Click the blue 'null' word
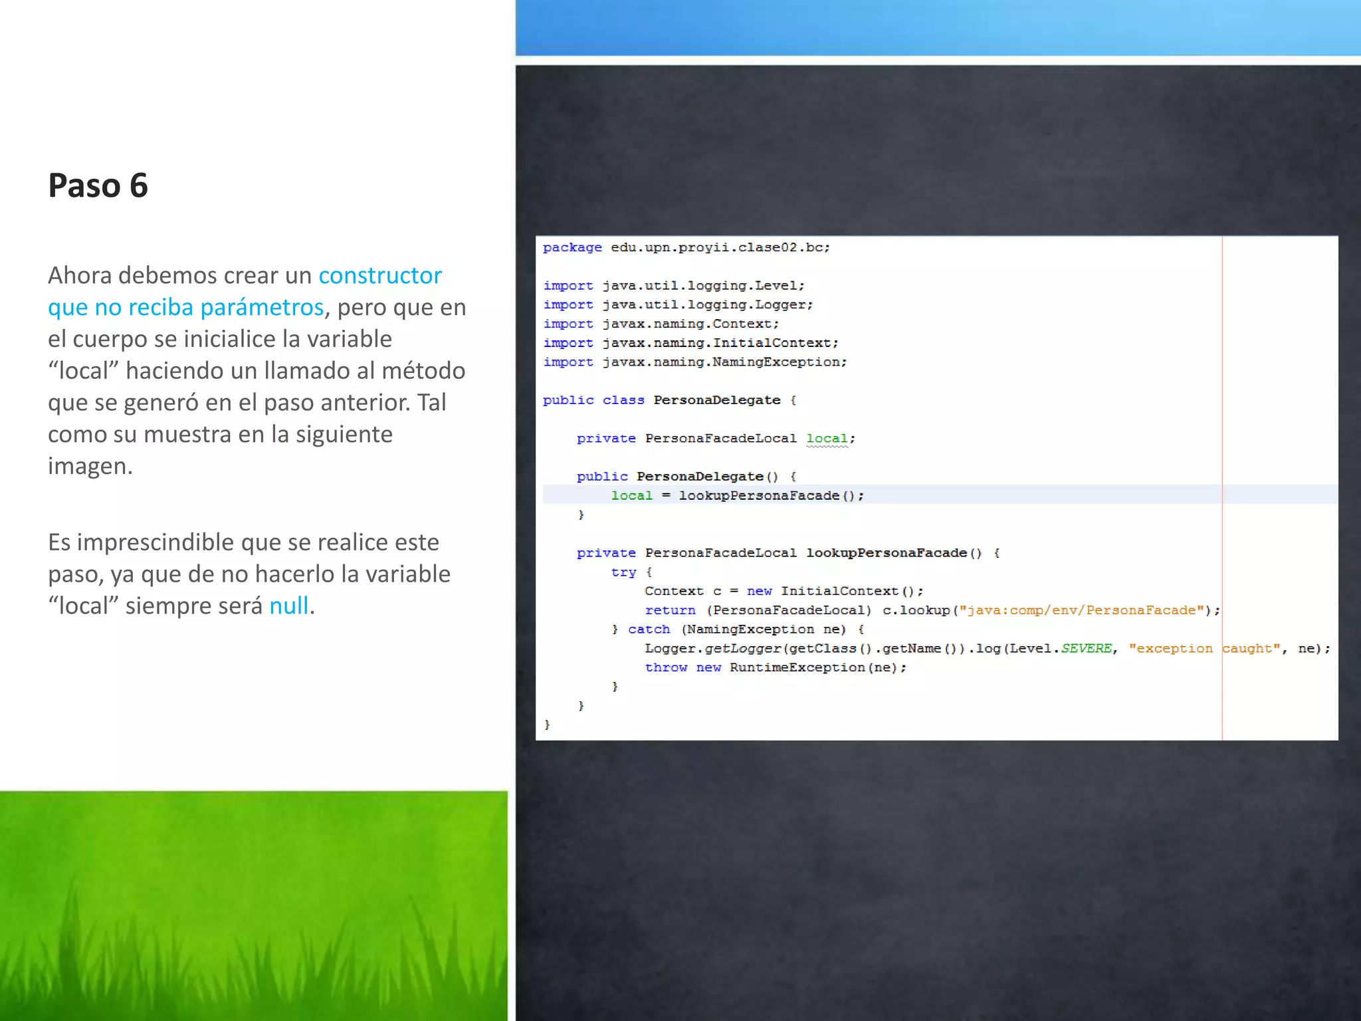Image resolution: width=1361 pixels, height=1021 pixels. click(288, 606)
